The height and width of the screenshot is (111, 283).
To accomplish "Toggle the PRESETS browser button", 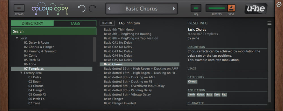I will 216,8.
